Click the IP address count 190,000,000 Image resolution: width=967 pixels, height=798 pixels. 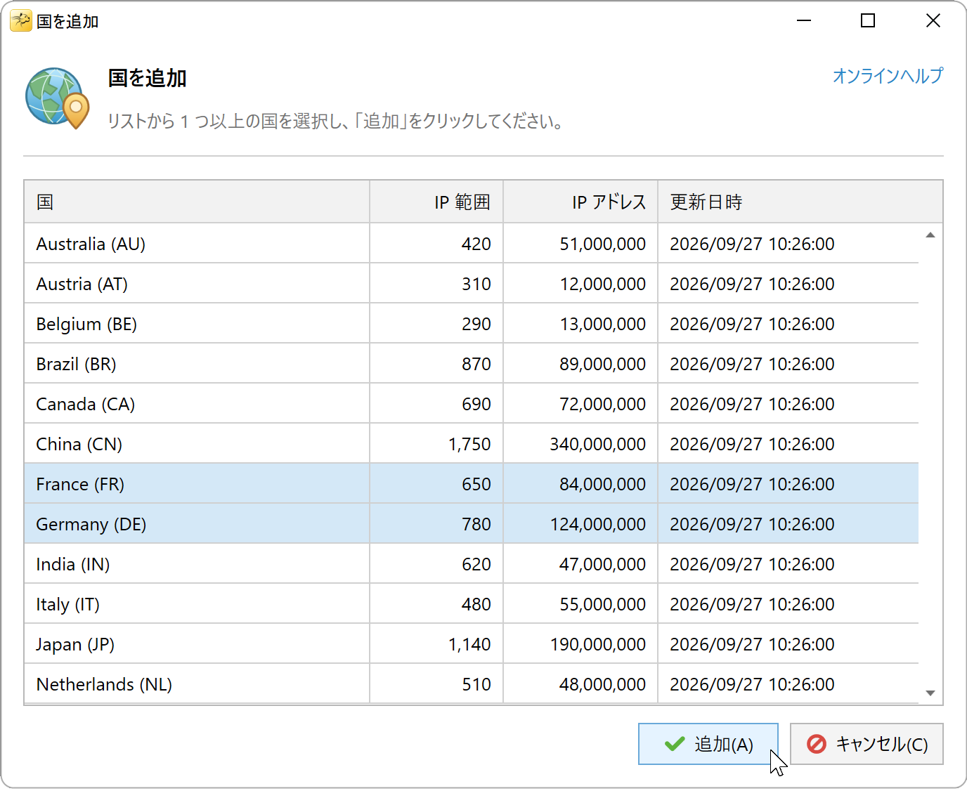coord(598,644)
